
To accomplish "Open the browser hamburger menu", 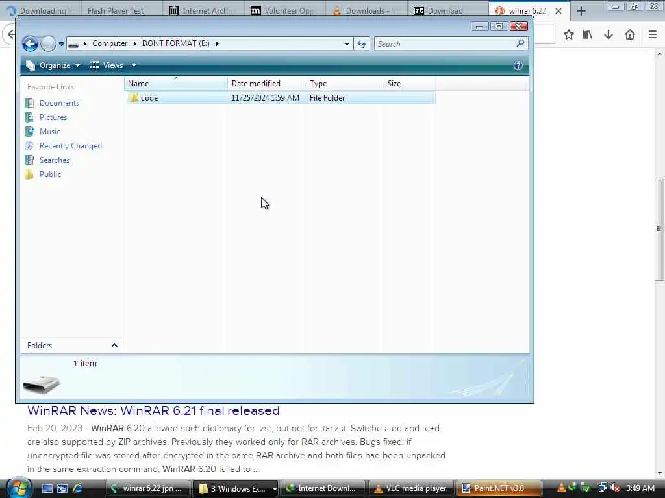I will coord(653,35).
